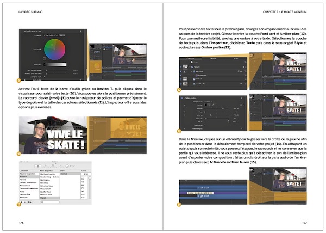Image resolution: width=326 pixels, height=233 pixels.
Task: Click the color wheel in the keyer panel
Action: tap(55, 50)
